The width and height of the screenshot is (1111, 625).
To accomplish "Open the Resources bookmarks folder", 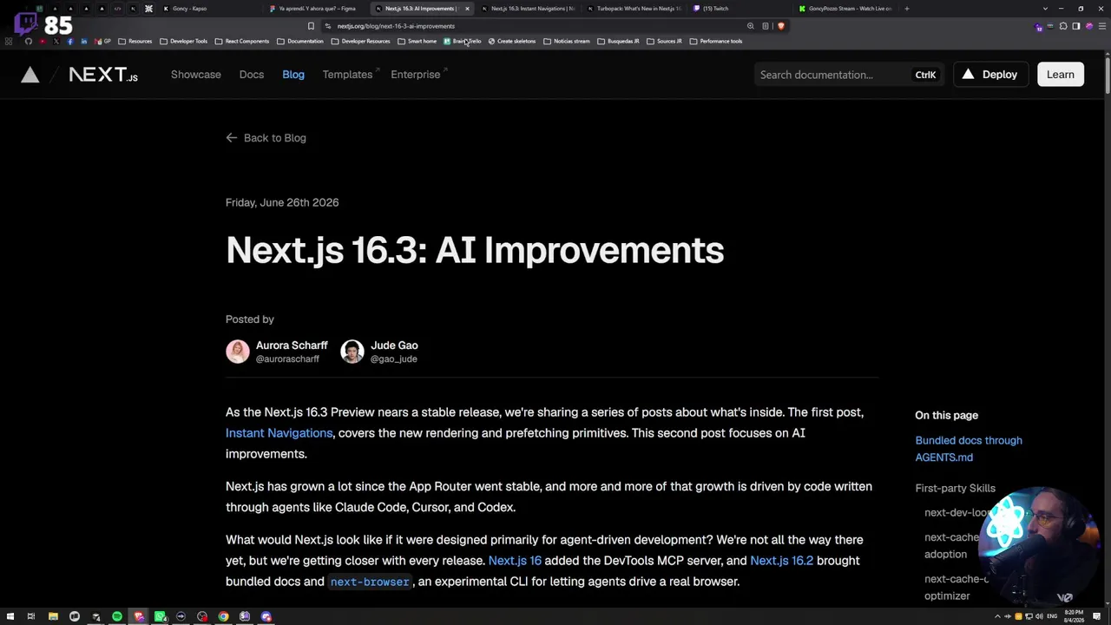I will [x=135, y=42].
